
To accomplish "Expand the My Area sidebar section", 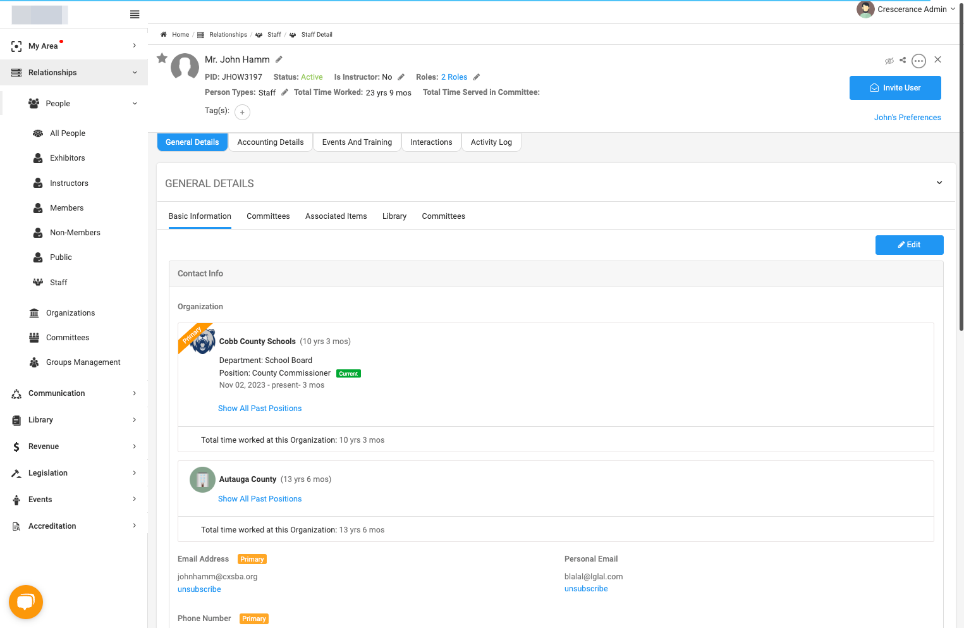I will click(74, 46).
